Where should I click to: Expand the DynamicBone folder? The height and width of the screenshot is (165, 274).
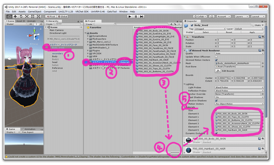pyautogui.click(x=88, y=36)
